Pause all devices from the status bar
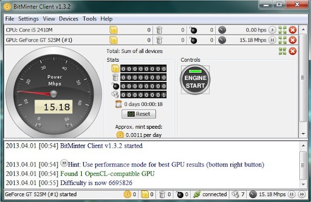Screen dimensions: 311x202 click(292, 194)
